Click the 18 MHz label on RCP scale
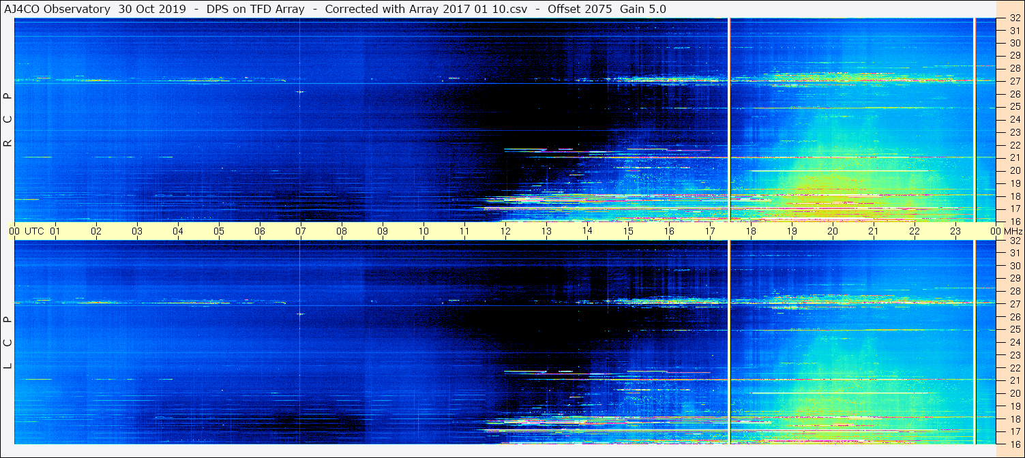Screen dimensions: 1025x458 (x=1014, y=196)
